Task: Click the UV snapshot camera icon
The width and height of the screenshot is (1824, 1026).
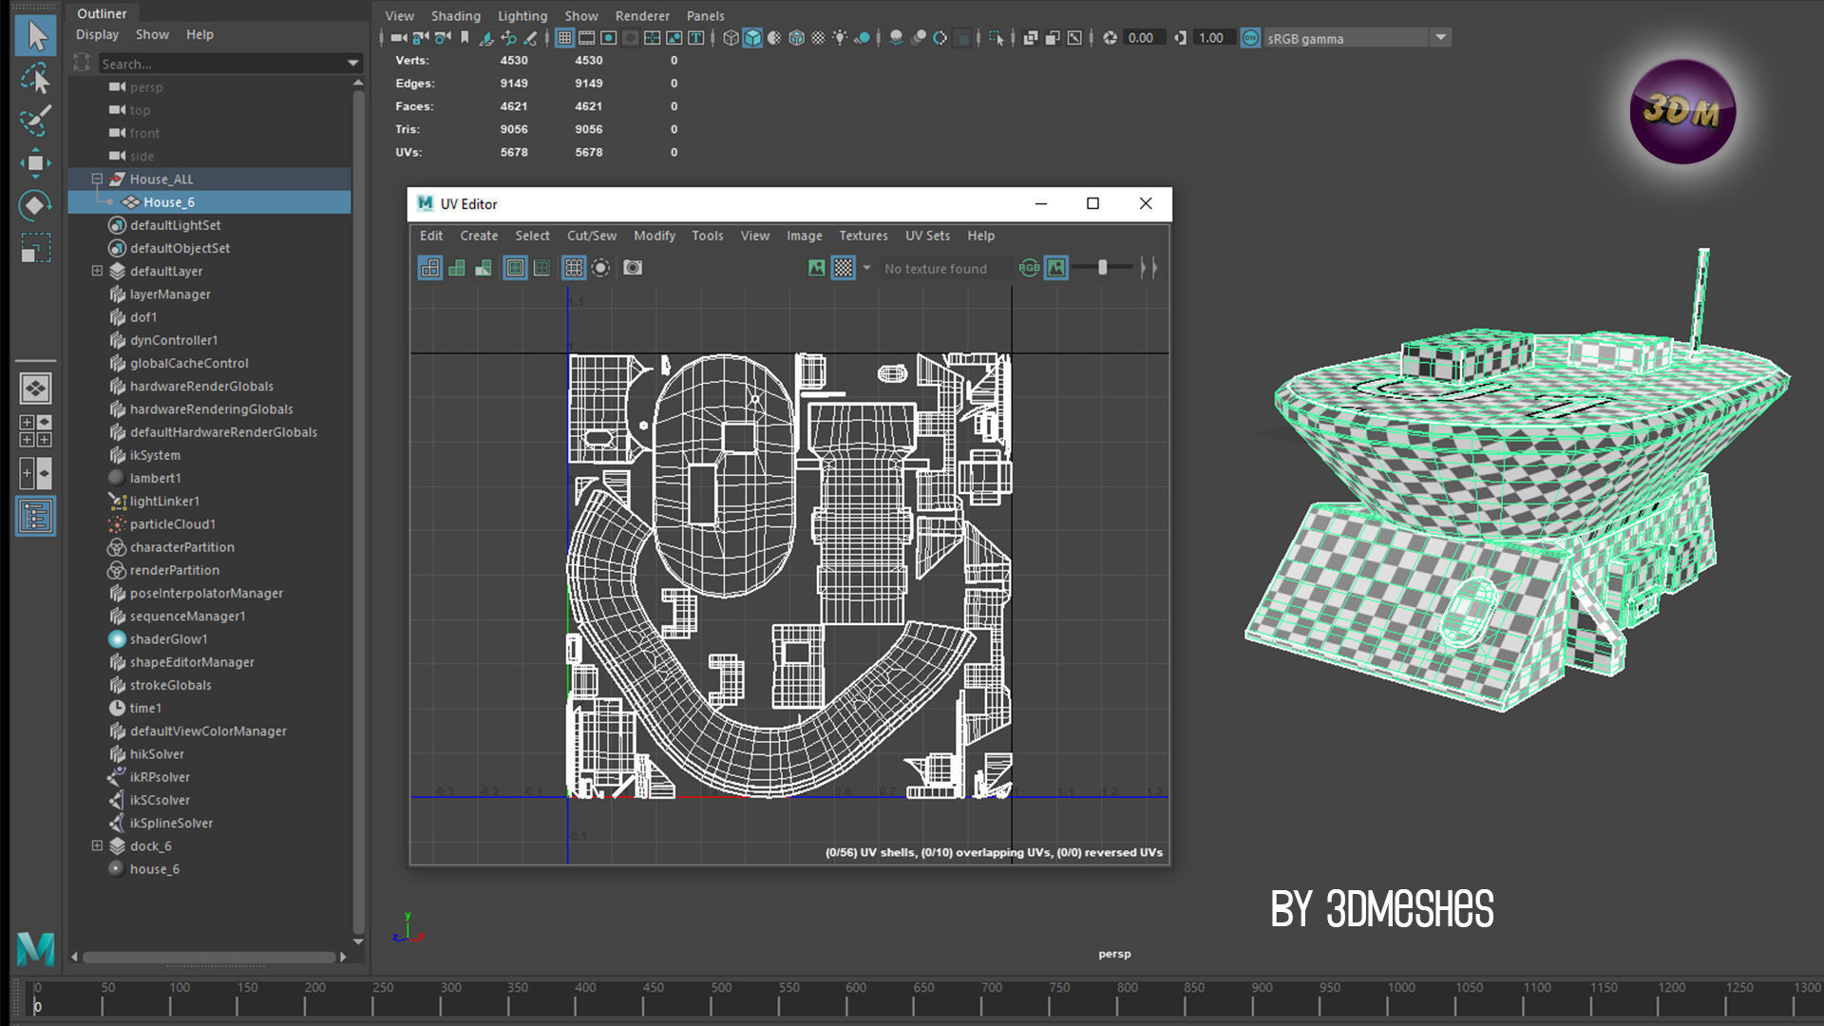Action: (633, 268)
